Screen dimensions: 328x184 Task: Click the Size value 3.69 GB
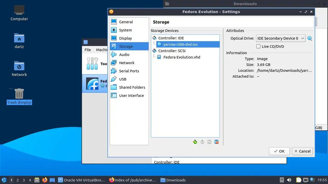point(264,65)
